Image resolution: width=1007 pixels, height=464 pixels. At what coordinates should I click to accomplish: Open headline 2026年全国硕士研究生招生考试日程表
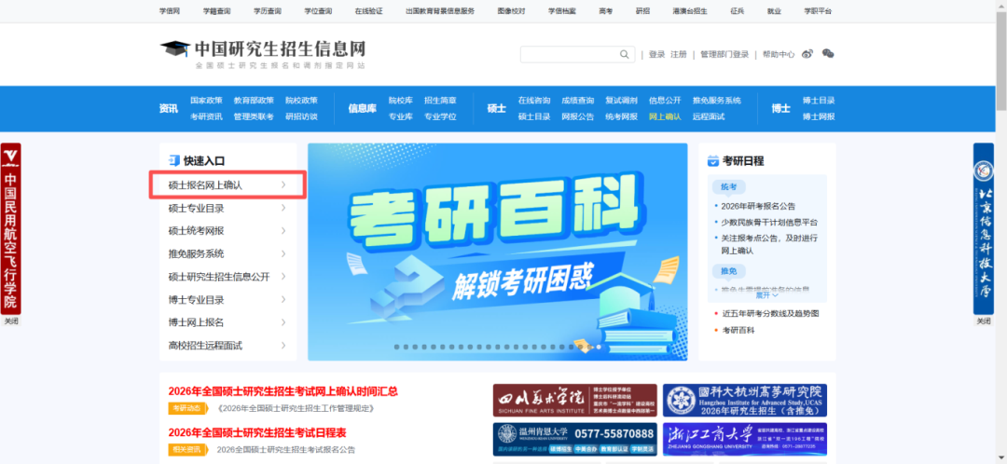[257, 432]
